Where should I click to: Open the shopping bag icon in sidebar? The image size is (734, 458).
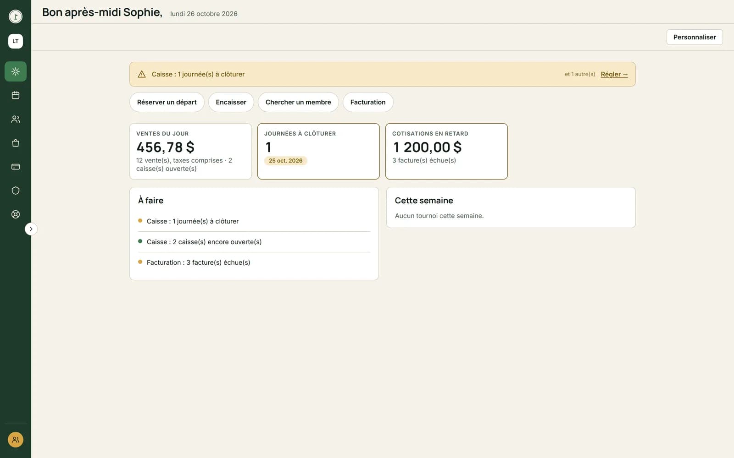click(x=16, y=143)
